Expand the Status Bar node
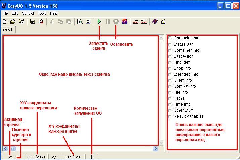240x160 pixels. [x=170, y=44]
